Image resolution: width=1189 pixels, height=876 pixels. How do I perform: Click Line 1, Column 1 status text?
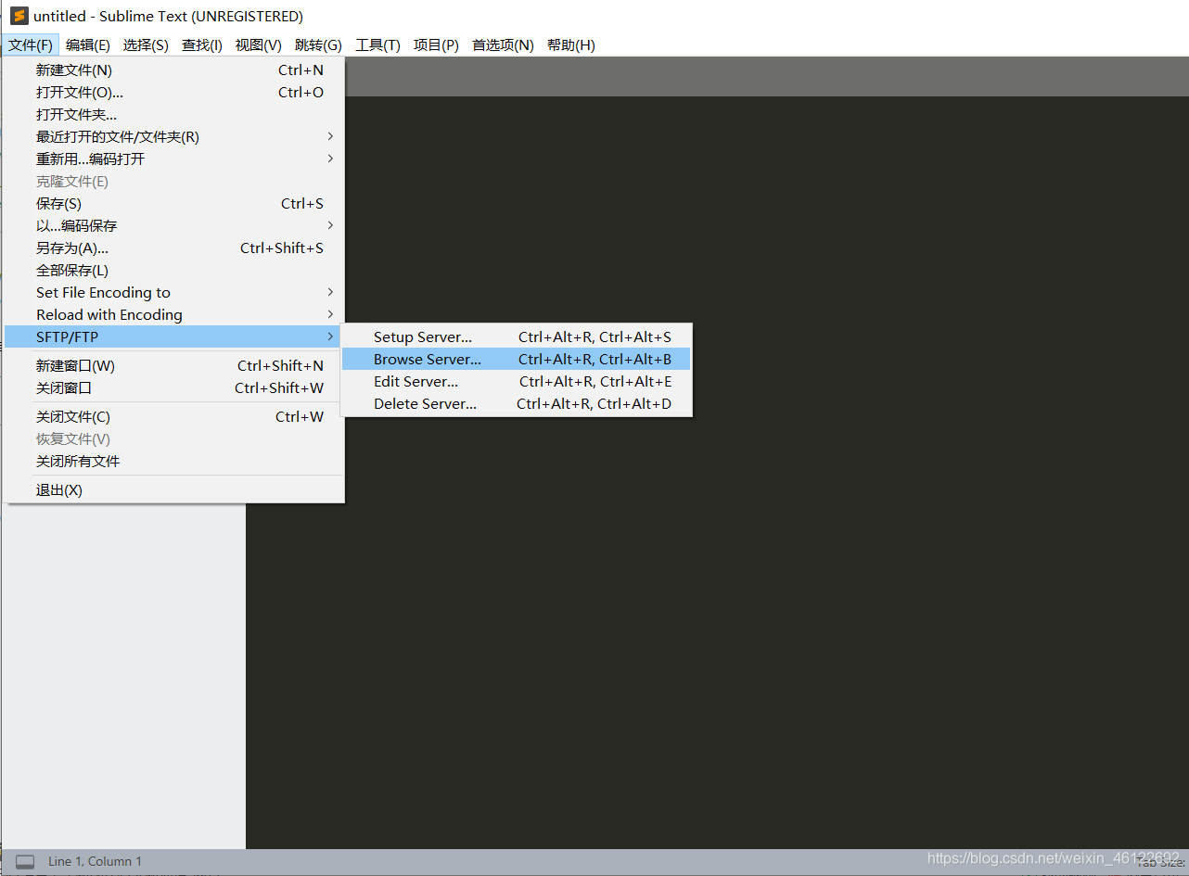(96, 862)
